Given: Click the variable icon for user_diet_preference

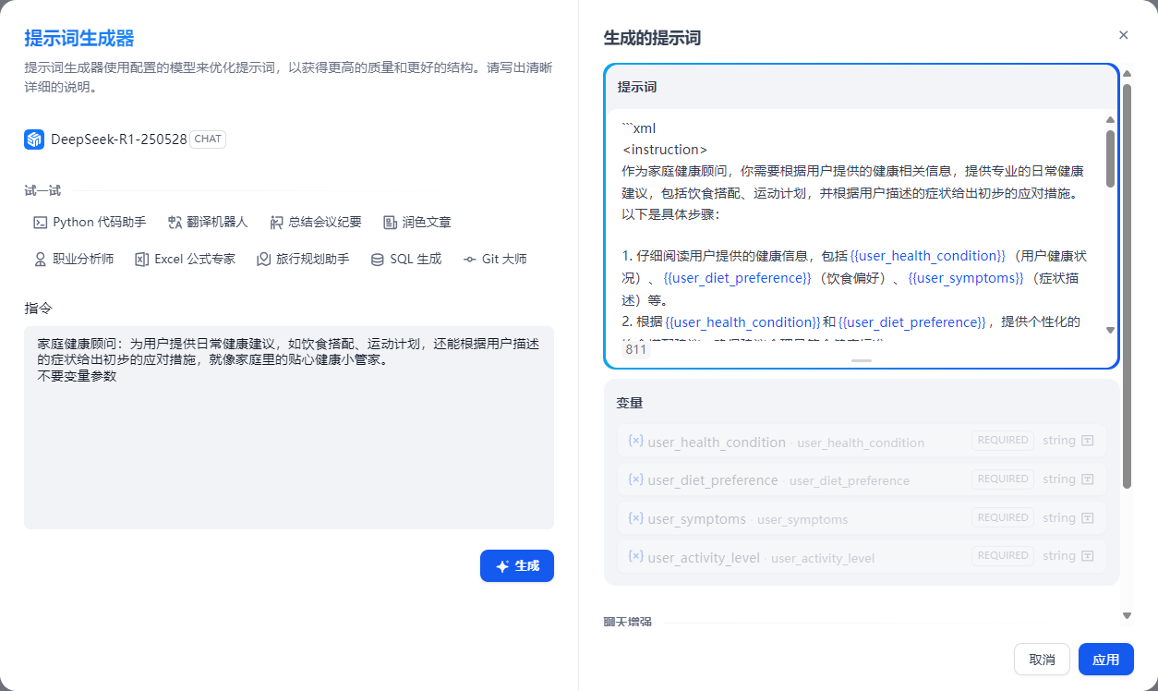Looking at the screenshot, I should pyautogui.click(x=635, y=479).
